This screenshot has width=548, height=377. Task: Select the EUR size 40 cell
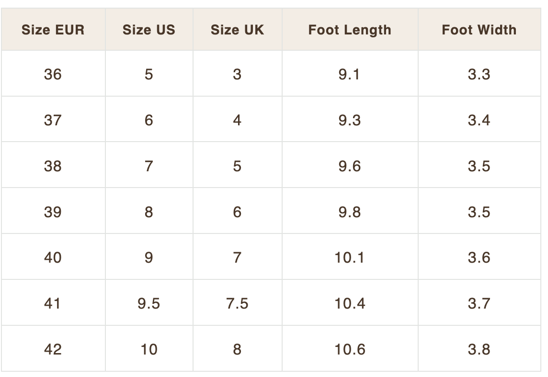click(x=53, y=257)
